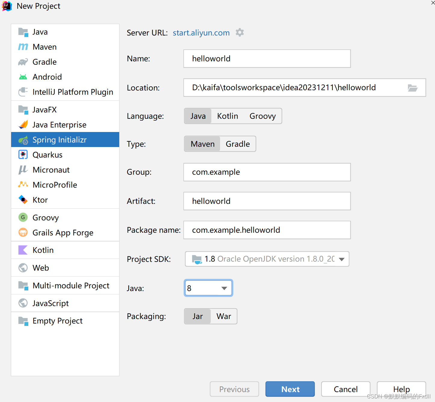435x402 pixels.
Task: Select Micronaut in sidebar list
Action: pos(65,170)
